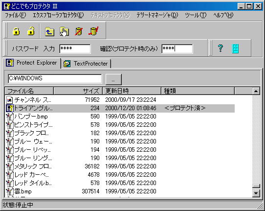The width and height of the screenshot is (265, 211).
Task: Click the size value 71952
Action: click(x=92, y=100)
